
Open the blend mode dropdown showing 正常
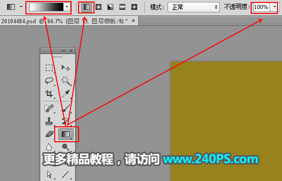click(193, 7)
